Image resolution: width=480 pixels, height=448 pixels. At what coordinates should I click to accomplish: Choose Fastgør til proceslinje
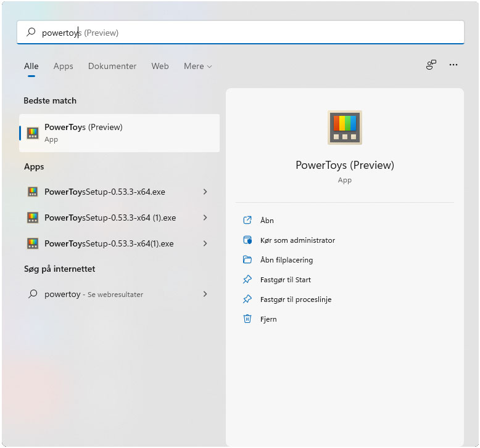pos(296,299)
